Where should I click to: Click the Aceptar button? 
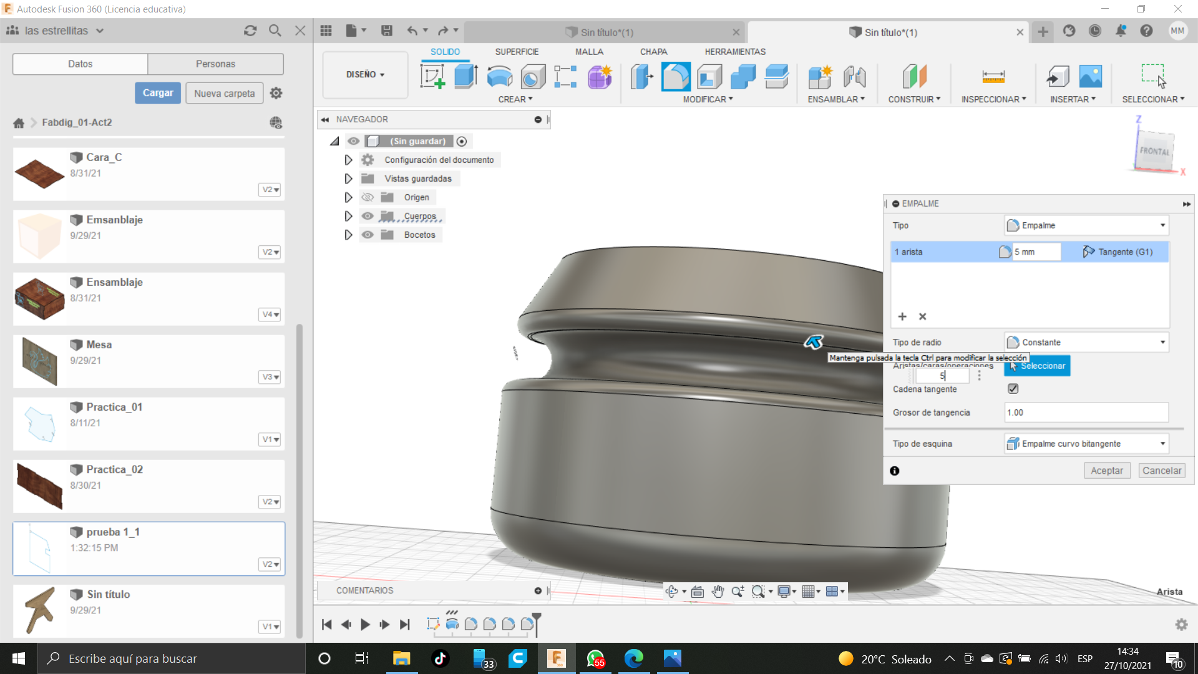point(1106,471)
